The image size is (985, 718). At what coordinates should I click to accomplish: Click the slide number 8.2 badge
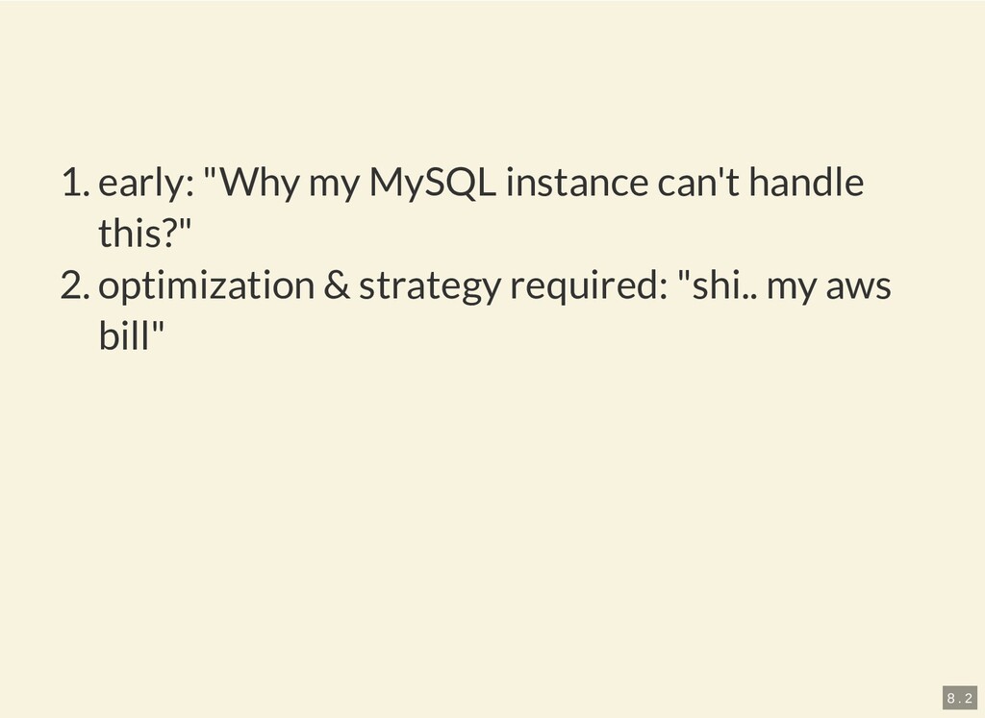point(959,697)
